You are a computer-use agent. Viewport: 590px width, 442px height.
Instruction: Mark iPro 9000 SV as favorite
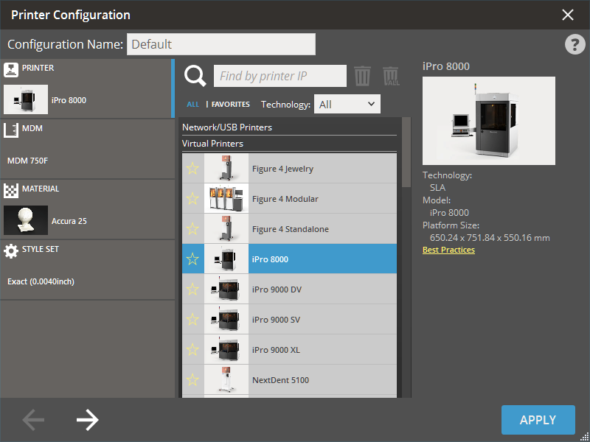tap(192, 319)
